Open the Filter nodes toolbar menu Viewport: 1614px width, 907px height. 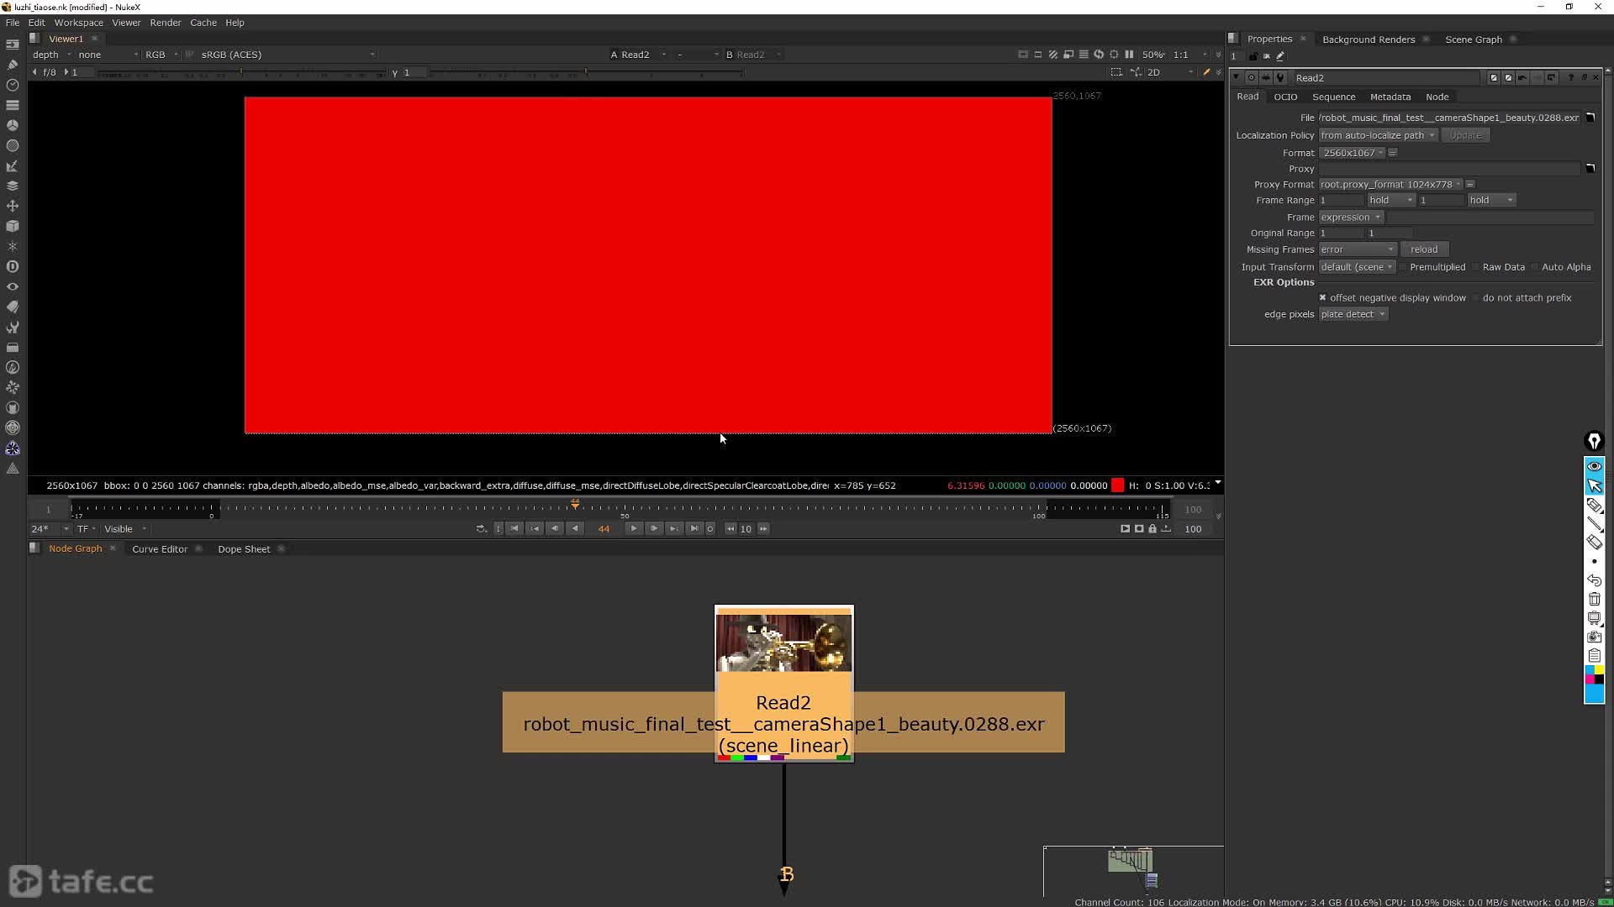coord(13,145)
